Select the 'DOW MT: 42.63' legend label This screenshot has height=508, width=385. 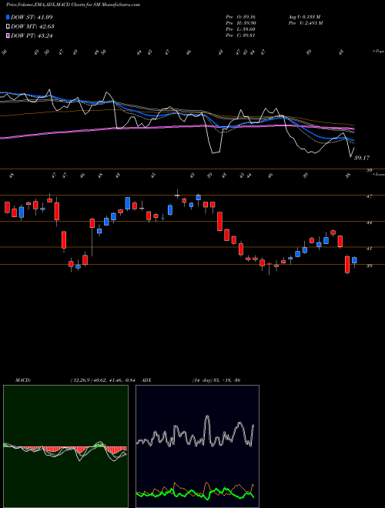point(32,27)
